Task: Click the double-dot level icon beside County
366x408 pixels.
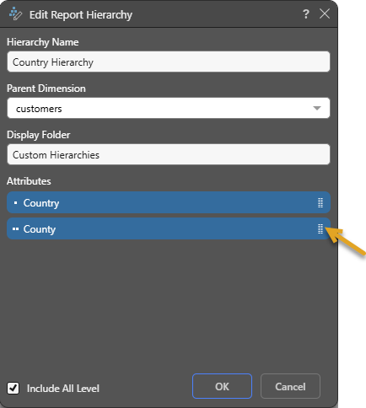Action: click(x=15, y=229)
